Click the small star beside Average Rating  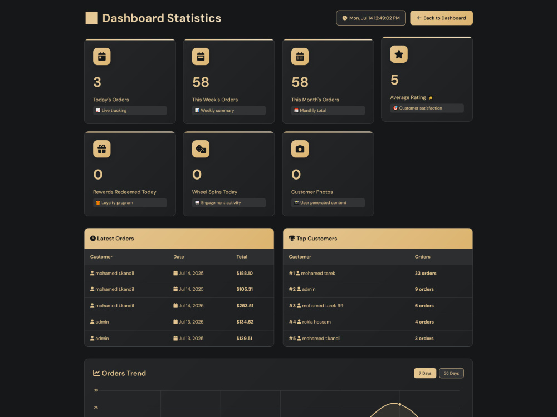(431, 97)
